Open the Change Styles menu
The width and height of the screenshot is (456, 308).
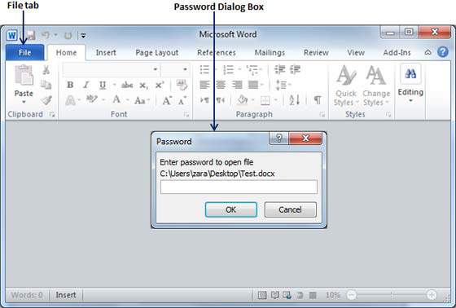pyautogui.click(x=376, y=86)
